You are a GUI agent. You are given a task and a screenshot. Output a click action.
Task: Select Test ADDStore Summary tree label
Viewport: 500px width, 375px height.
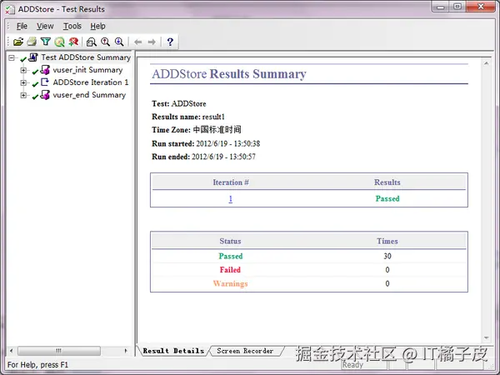[x=86, y=57]
